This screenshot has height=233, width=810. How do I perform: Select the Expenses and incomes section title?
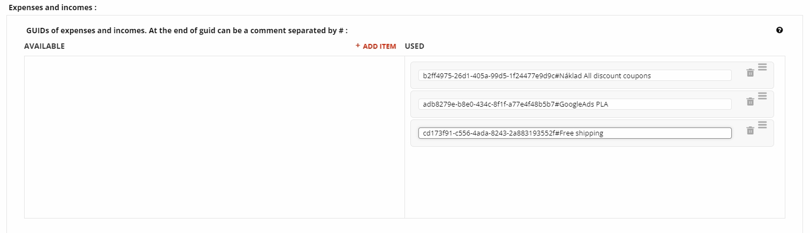tap(52, 8)
